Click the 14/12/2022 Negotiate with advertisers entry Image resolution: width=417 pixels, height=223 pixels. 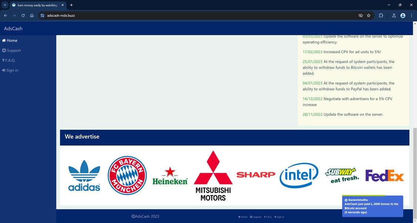tap(348, 101)
